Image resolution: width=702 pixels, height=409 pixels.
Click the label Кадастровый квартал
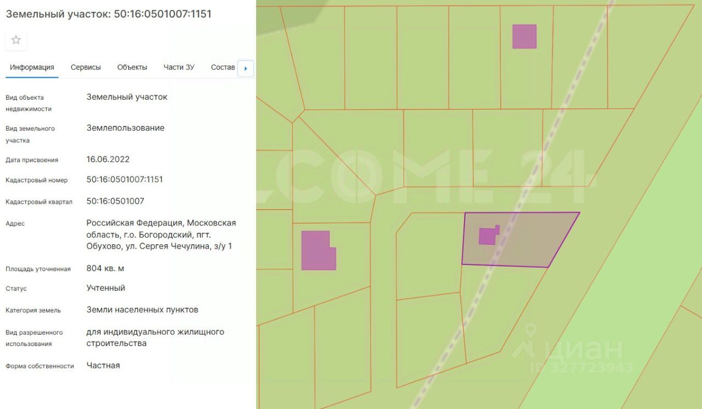coord(39,202)
